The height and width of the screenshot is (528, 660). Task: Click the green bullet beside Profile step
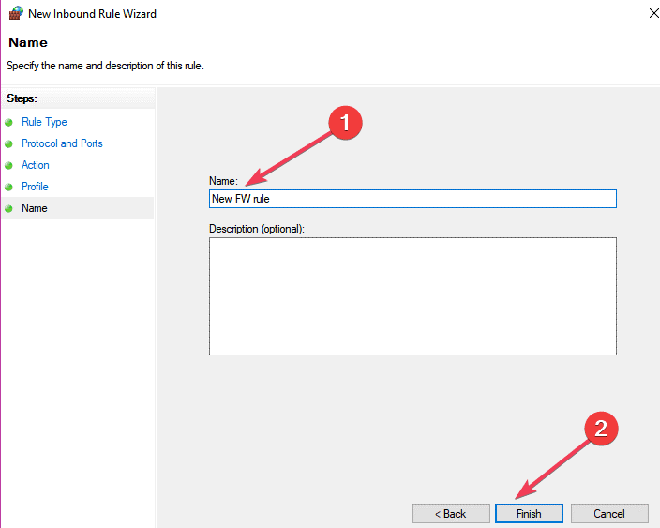(9, 188)
